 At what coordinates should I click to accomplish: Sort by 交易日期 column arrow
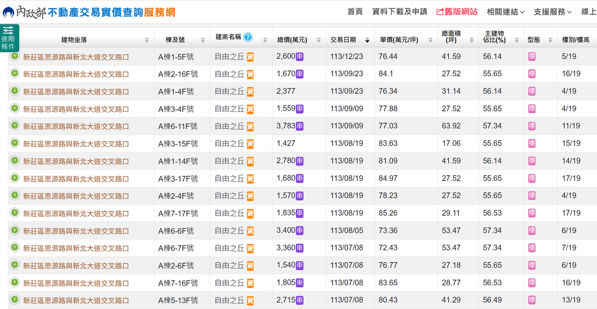coord(367,40)
